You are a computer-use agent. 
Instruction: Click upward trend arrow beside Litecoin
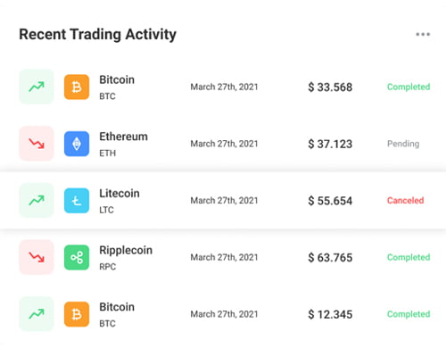(37, 201)
